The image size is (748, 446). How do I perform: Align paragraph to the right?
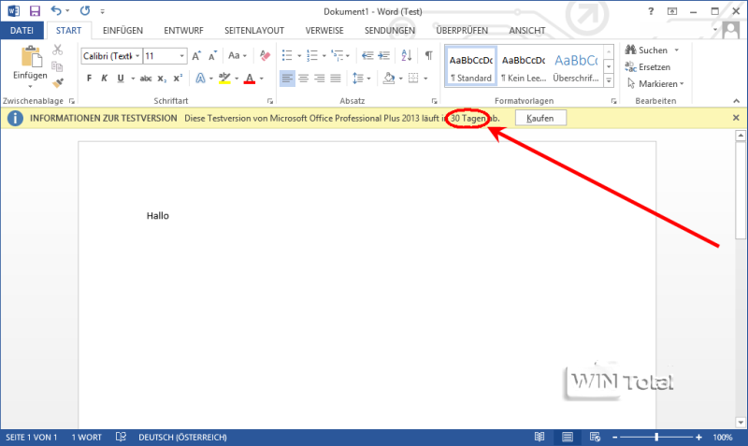(x=320, y=79)
